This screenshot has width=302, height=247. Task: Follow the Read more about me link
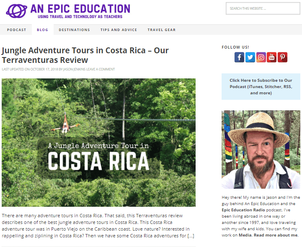coord(276,235)
